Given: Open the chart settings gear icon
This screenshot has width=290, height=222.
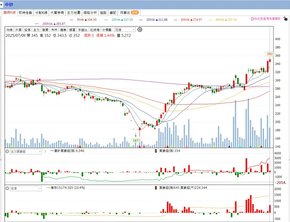Looking at the screenshot, I should (x=140, y=29).
